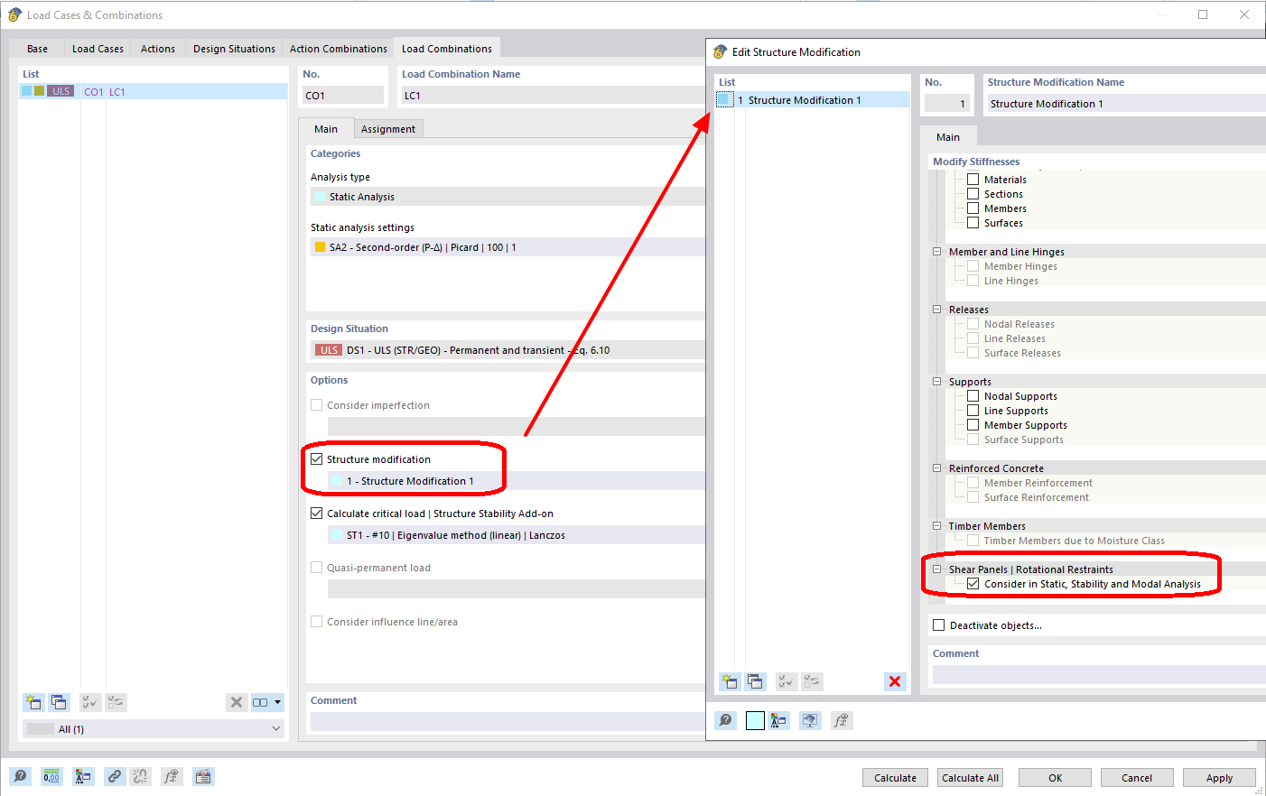Select the chain link icon
Viewport: 1266px width, 796px height.
115,776
